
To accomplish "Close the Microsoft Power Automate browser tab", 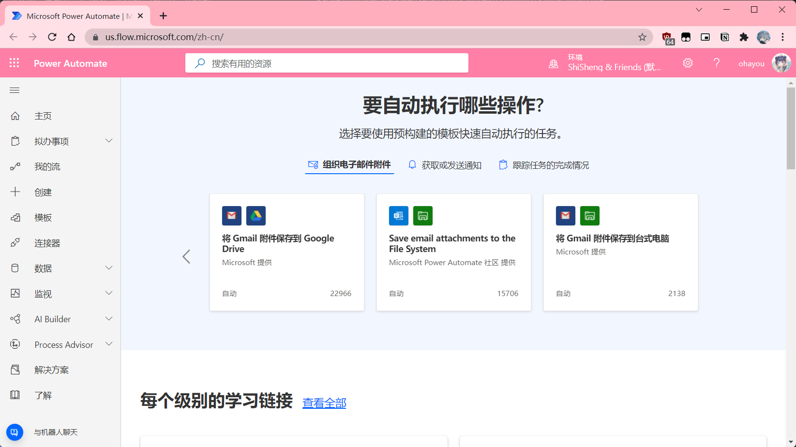I will (140, 15).
